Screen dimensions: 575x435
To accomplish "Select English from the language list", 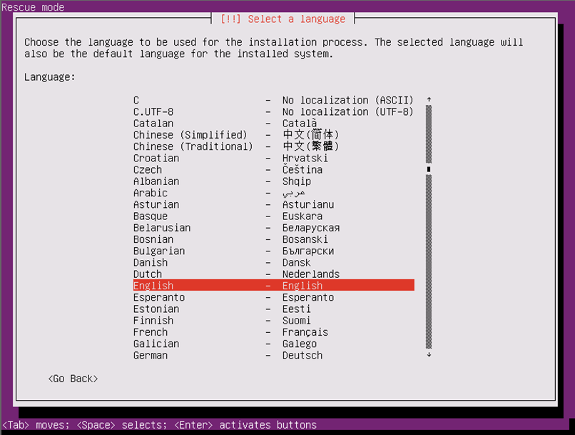I will 273,286.
